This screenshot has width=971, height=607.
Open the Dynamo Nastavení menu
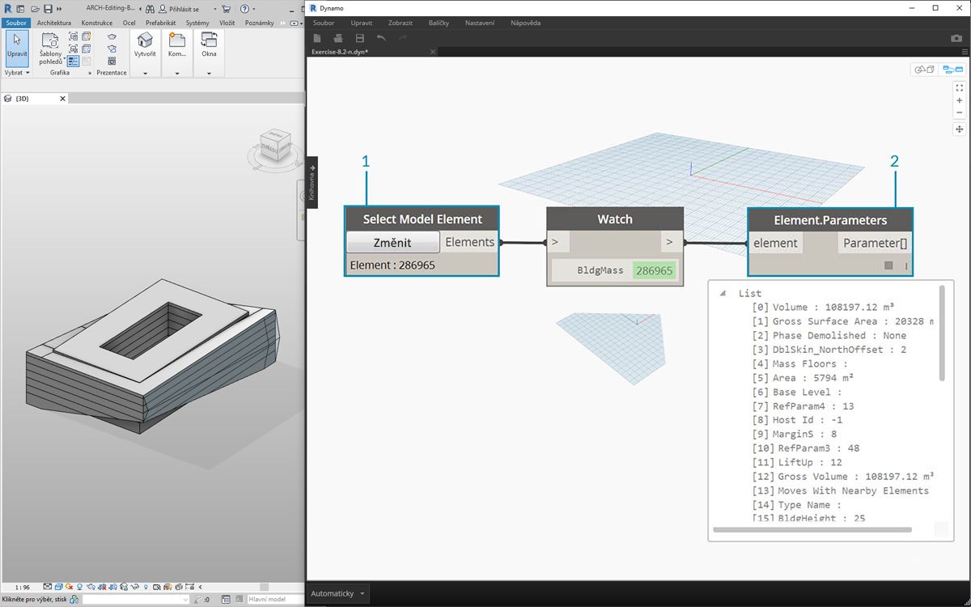480,23
